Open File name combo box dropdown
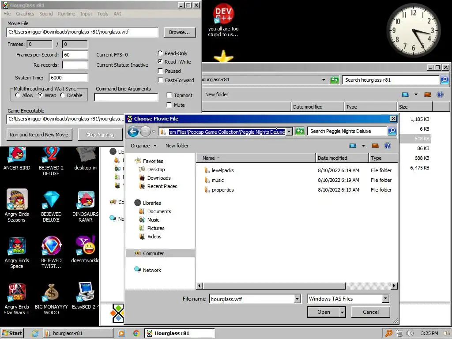This screenshot has width=452, height=339. [298, 299]
